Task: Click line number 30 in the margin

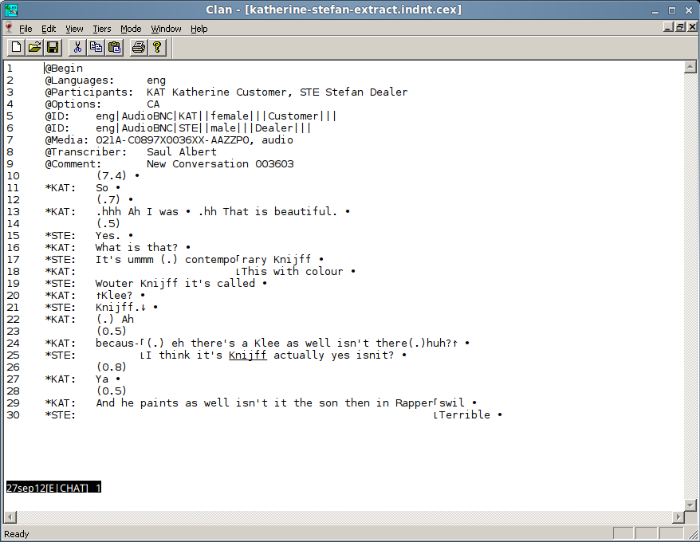Action: coord(14,415)
